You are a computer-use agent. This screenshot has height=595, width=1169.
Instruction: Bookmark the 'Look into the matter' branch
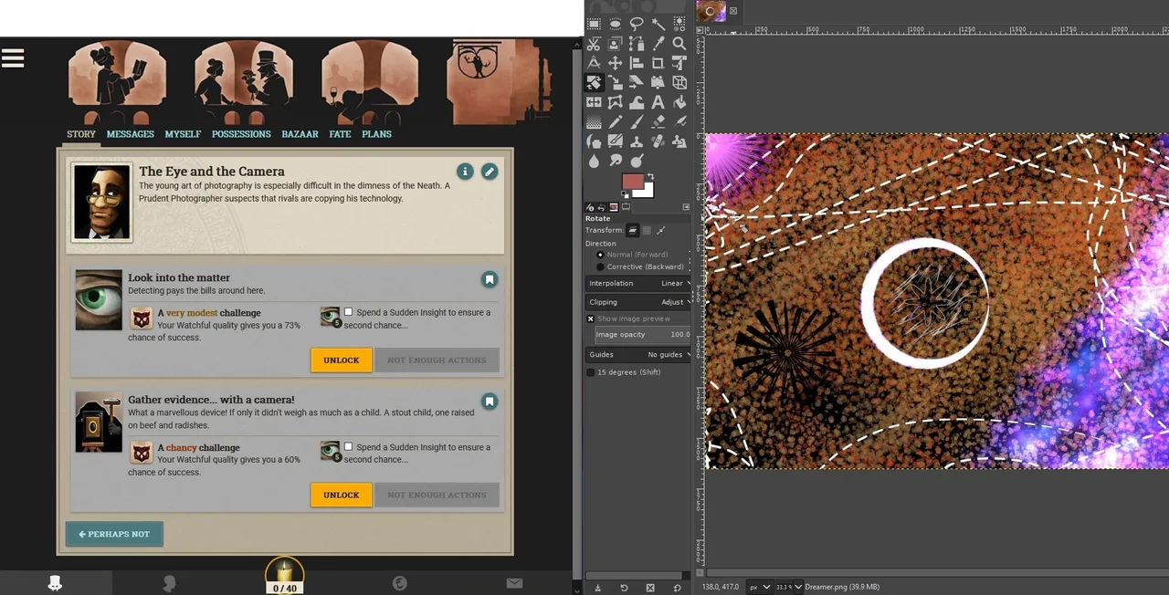[x=490, y=279]
